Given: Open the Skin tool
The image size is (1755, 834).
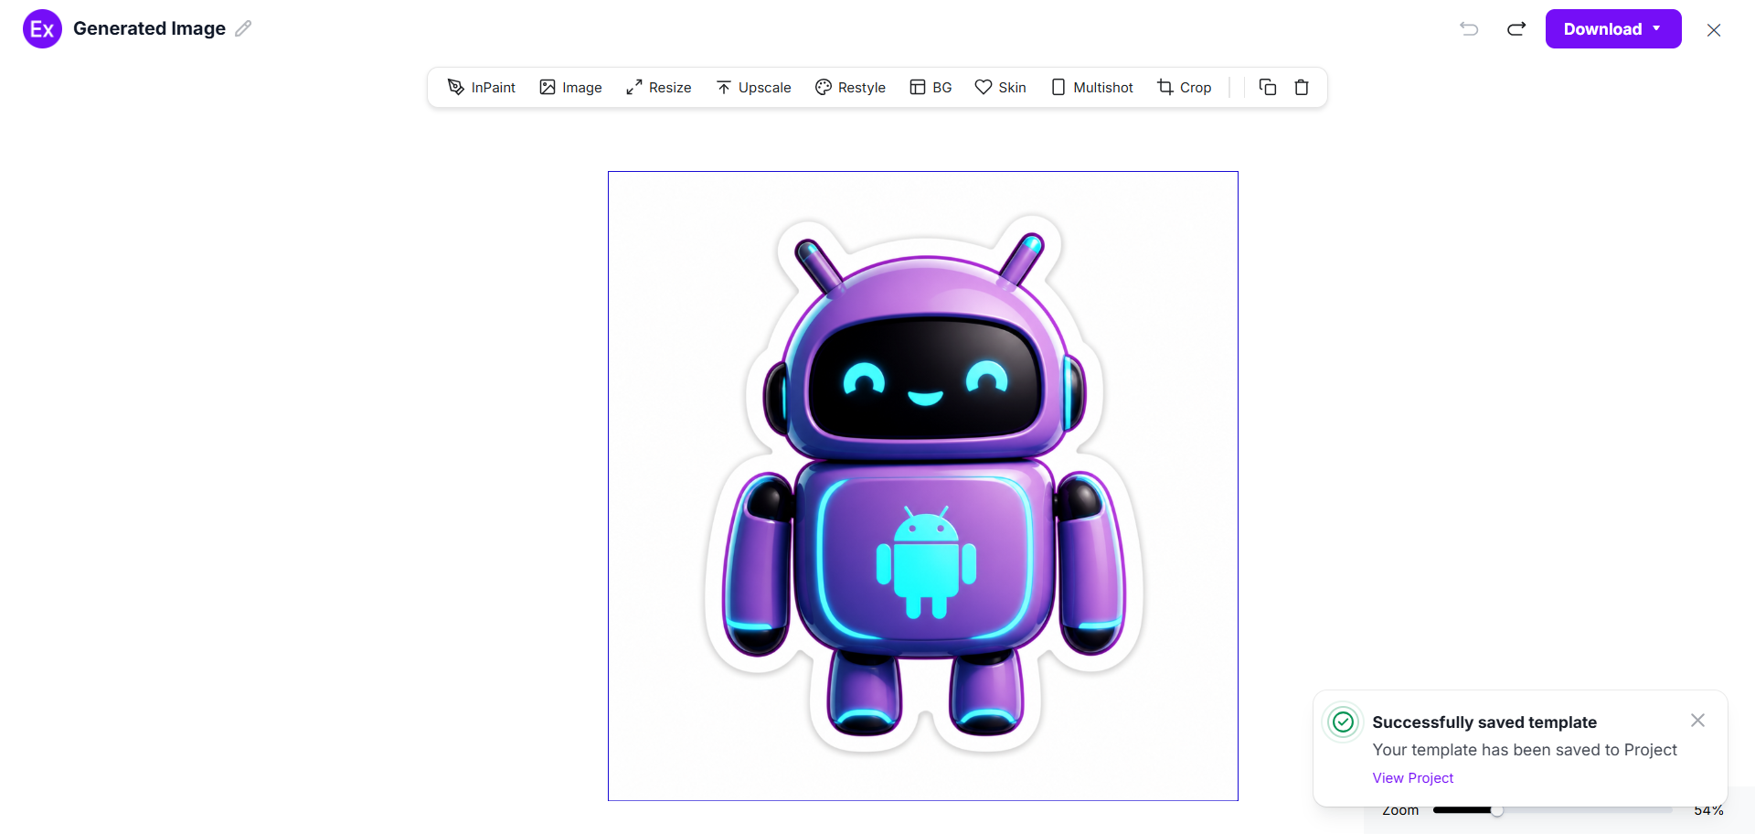Looking at the screenshot, I should 1000,88.
